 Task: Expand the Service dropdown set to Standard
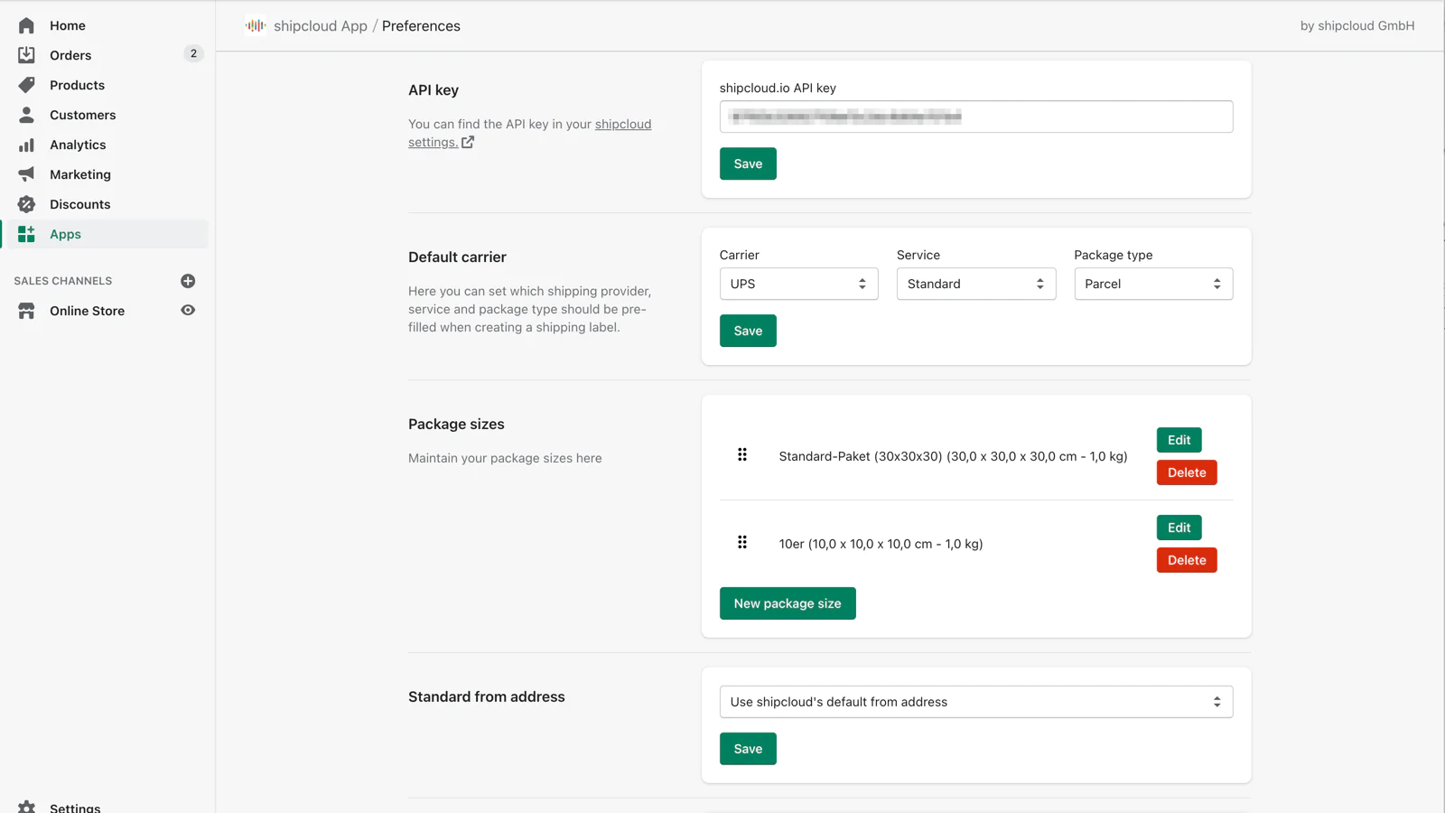coord(975,284)
